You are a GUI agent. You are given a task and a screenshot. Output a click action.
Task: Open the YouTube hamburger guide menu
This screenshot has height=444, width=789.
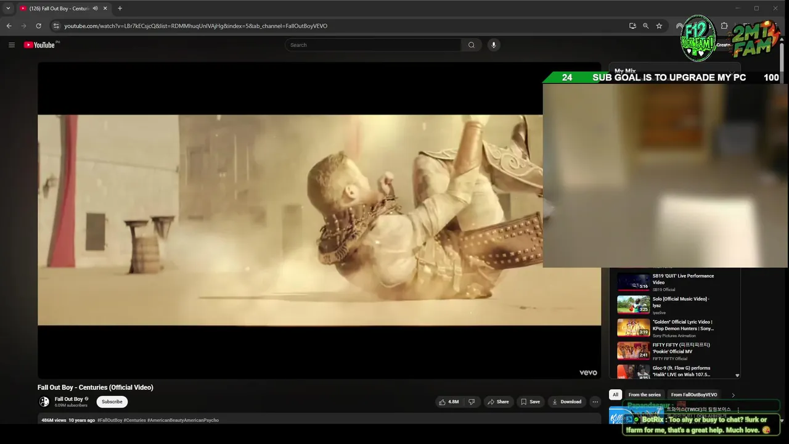pyautogui.click(x=11, y=45)
